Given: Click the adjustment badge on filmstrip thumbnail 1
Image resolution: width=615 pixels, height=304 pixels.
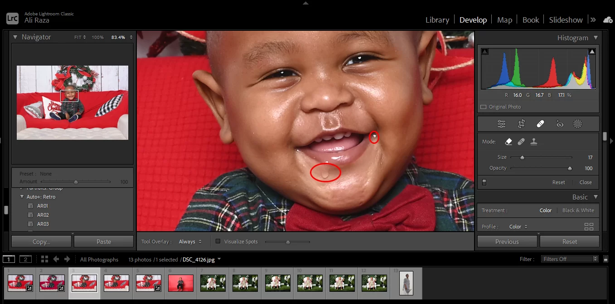Looking at the screenshot, I should (29, 288).
